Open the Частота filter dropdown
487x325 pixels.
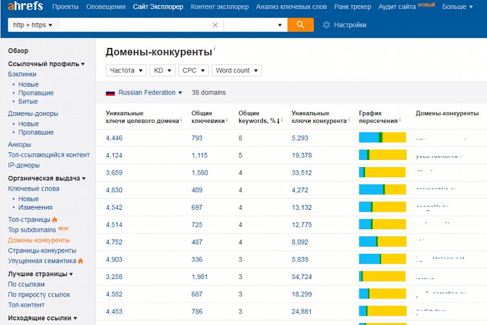point(126,71)
